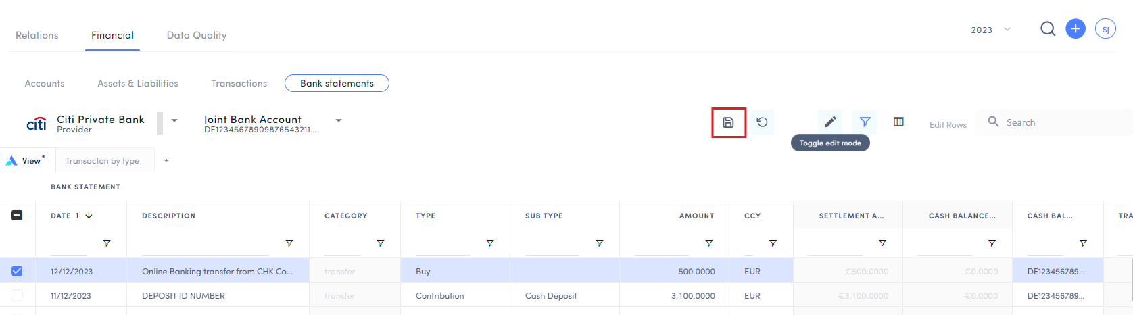Click the funnel filter toolbar icon
The height and width of the screenshot is (315, 1133).
tap(865, 122)
